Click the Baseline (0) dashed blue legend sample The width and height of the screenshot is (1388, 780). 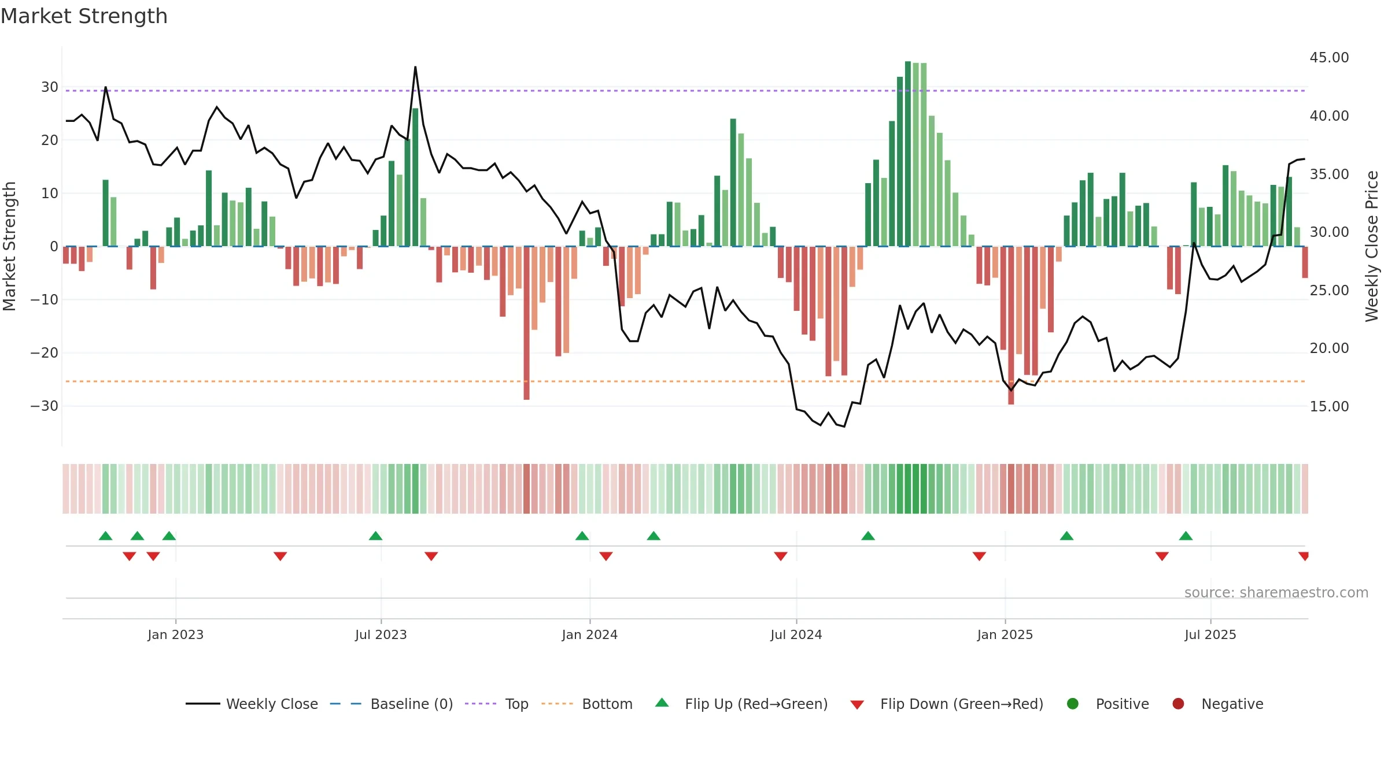pyautogui.click(x=346, y=704)
